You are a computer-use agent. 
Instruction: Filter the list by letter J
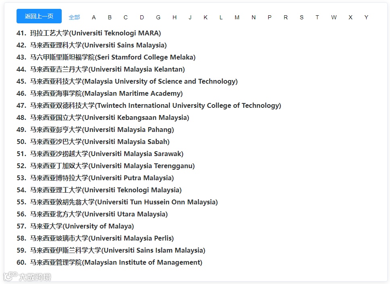pyautogui.click(x=190, y=17)
